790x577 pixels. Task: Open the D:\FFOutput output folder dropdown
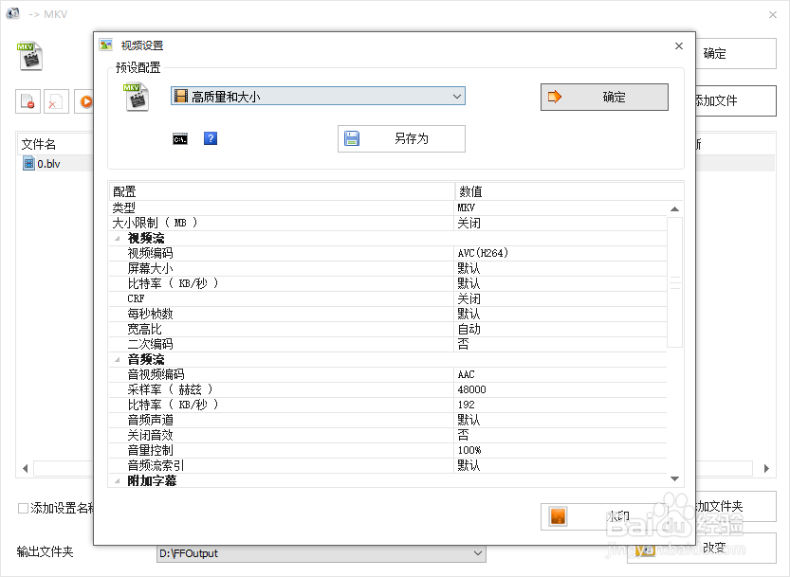(479, 553)
